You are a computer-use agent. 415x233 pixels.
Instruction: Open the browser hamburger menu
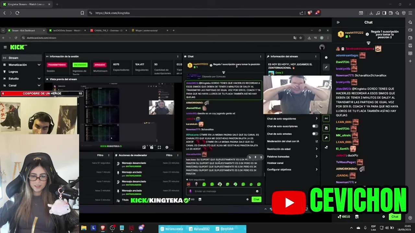pos(410,13)
